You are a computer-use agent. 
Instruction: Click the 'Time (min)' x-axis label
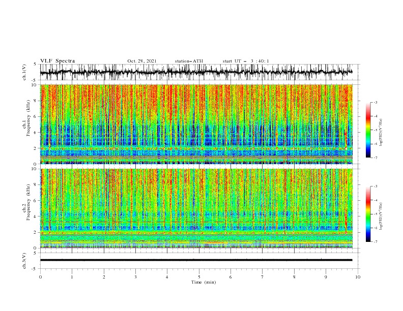(x=204, y=282)
